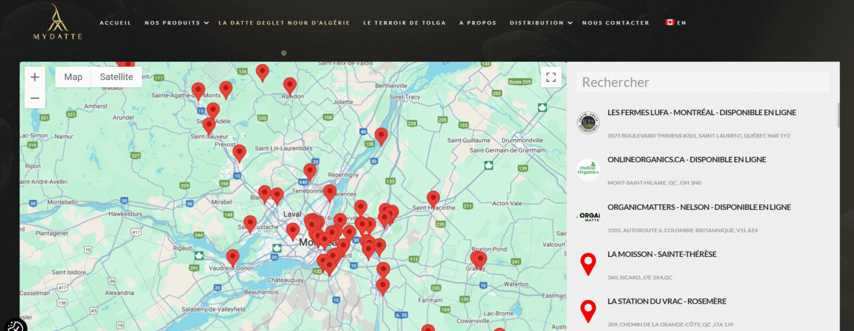This screenshot has width=854, height=331.
Task: Click the map pin near Prévost
Action: click(x=239, y=154)
